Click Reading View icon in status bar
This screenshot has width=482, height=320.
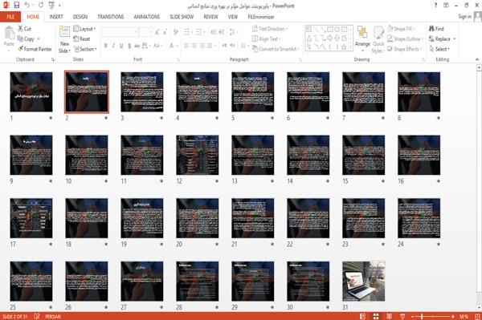point(389,316)
